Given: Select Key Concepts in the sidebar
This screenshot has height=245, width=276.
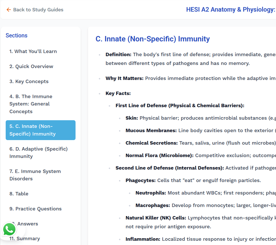Looking at the screenshot, I should (x=29, y=81).
